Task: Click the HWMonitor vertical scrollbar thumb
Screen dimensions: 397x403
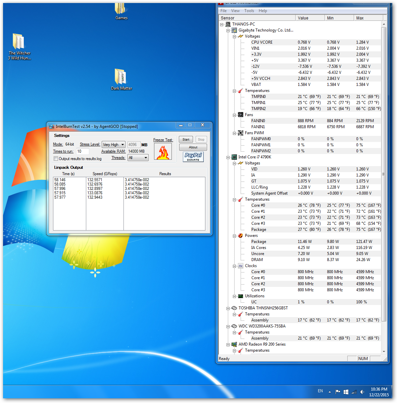Action: (384, 174)
